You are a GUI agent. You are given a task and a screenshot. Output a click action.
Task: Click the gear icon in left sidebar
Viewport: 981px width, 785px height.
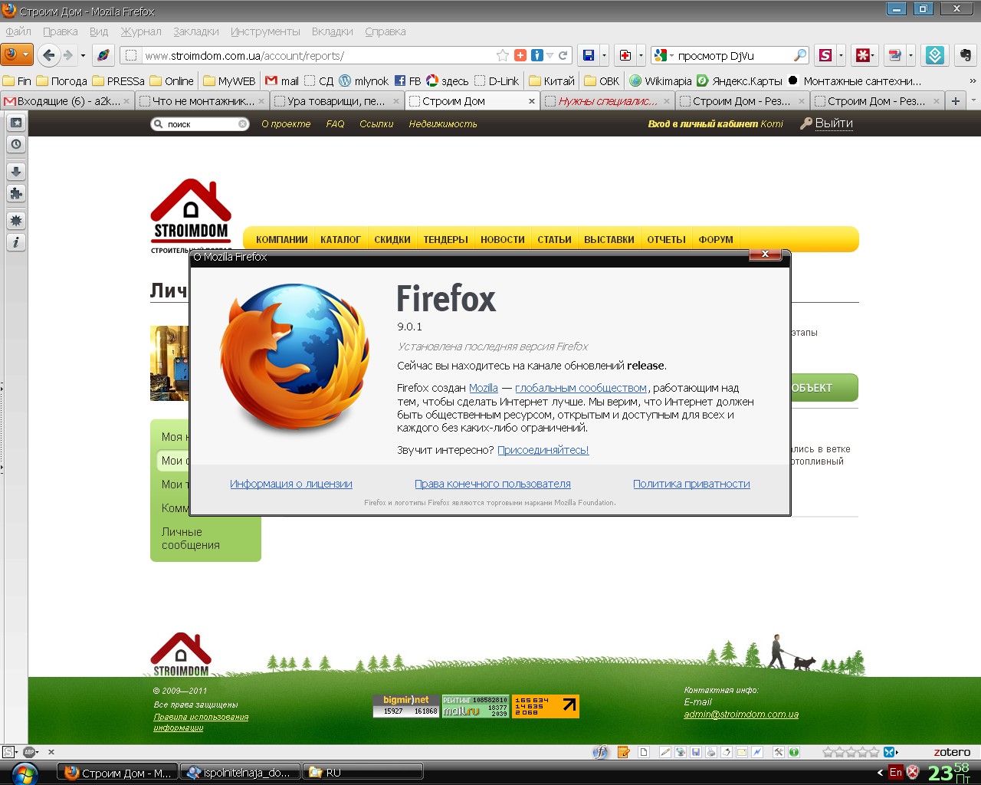tap(16, 221)
